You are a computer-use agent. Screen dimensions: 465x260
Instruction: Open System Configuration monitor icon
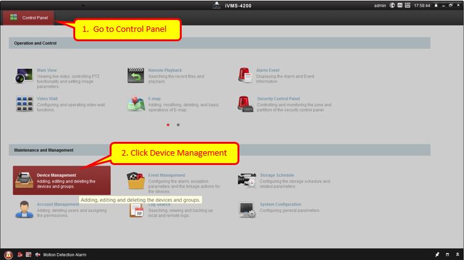click(248, 209)
